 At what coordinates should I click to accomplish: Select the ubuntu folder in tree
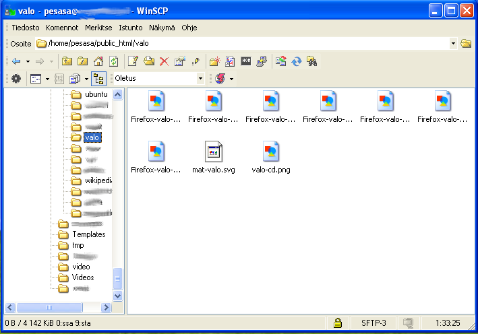click(96, 95)
